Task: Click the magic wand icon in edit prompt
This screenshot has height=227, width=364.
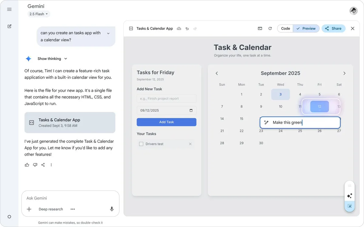Action: tap(266, 122)
